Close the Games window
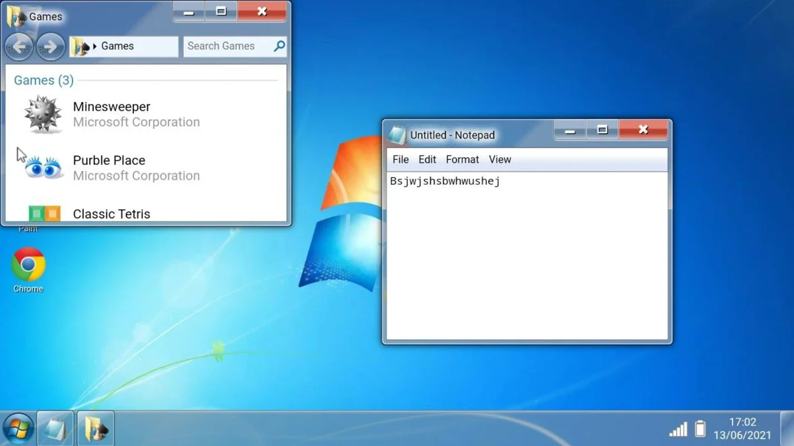Image resolution: width=794 pixels, height=446 pixels. (x=262, y=12)
